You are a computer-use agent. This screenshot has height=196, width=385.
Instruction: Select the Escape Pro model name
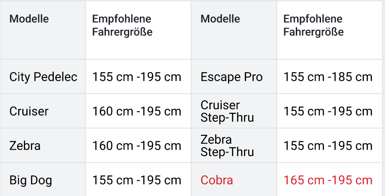tap(231, 77)
